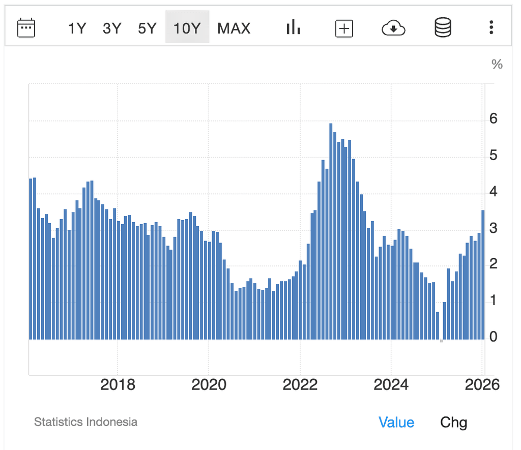Select the 10Y time range
Screen dimensions: 521x450
187,28
